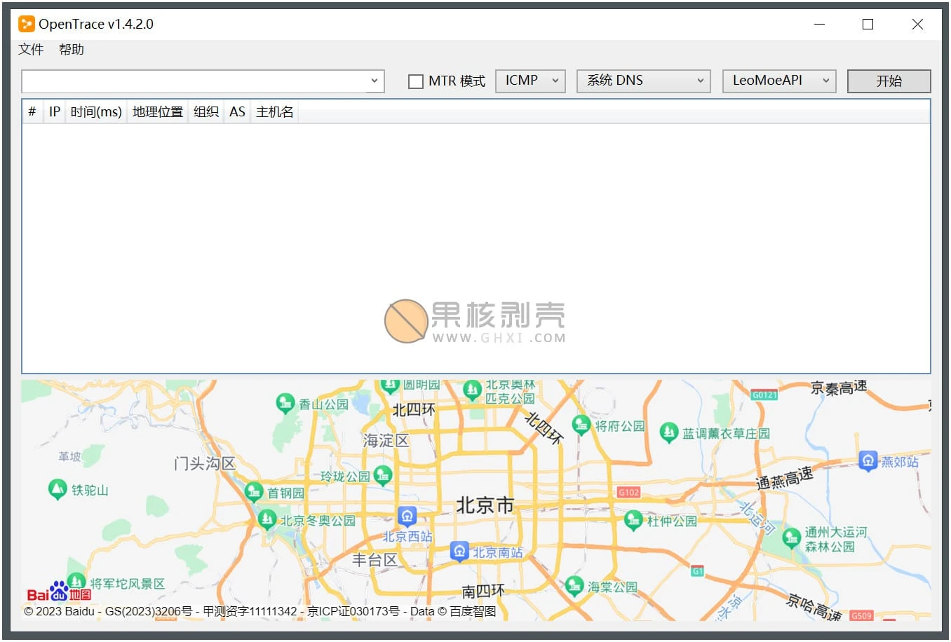The height and width of the screenshot is (642, 951).
Task: Click the 北京市 label on map
Action: pos(485,505)
